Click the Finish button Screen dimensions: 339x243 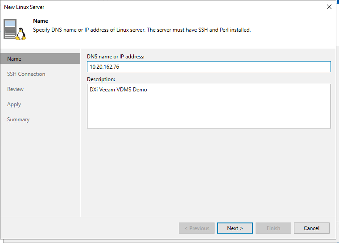pyautogui.click(x=273, y=228)
